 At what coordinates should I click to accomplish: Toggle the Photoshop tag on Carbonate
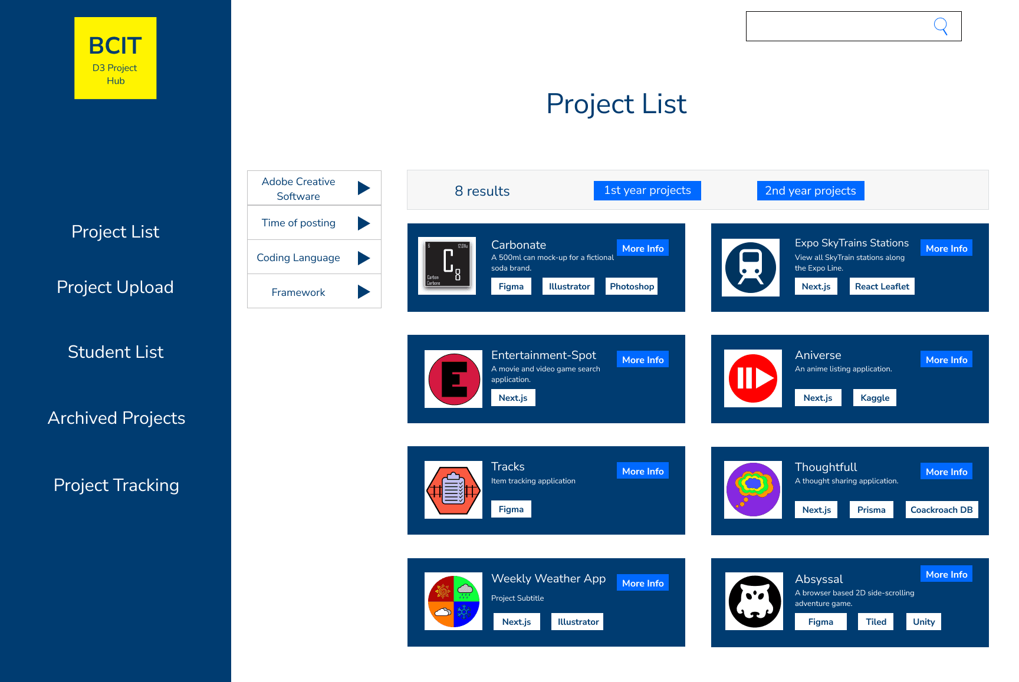631,286
